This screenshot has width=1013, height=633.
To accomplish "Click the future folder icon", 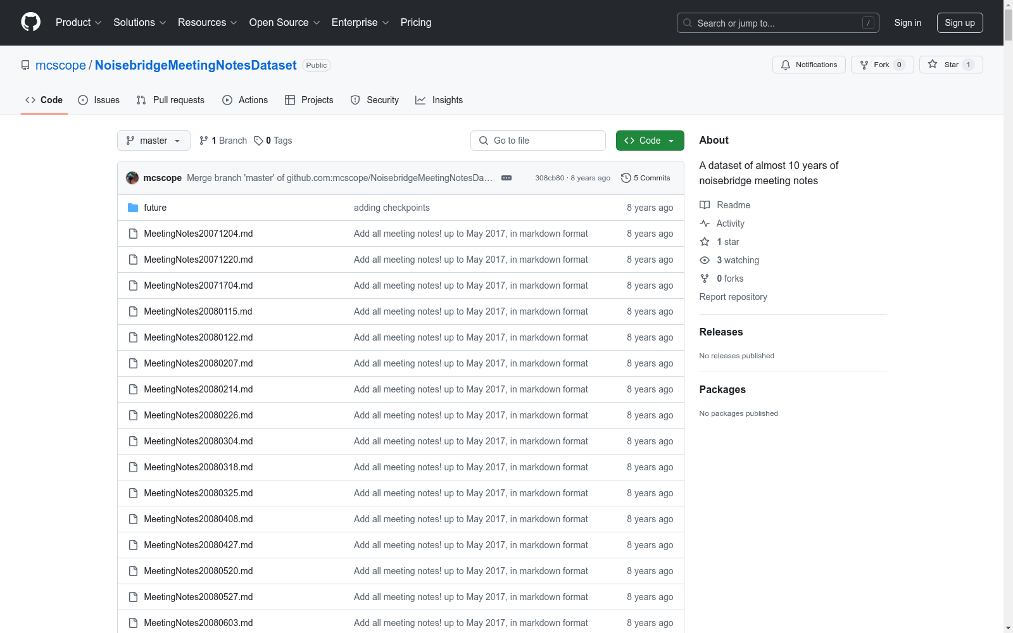I will tap(133, 208).
